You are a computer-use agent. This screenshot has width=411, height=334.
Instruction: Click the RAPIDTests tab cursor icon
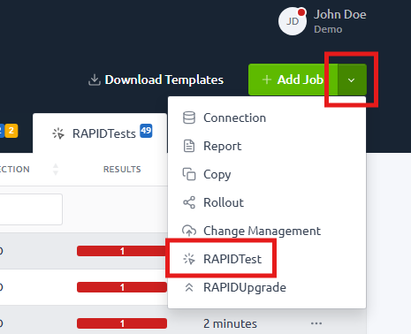[58, 133]
